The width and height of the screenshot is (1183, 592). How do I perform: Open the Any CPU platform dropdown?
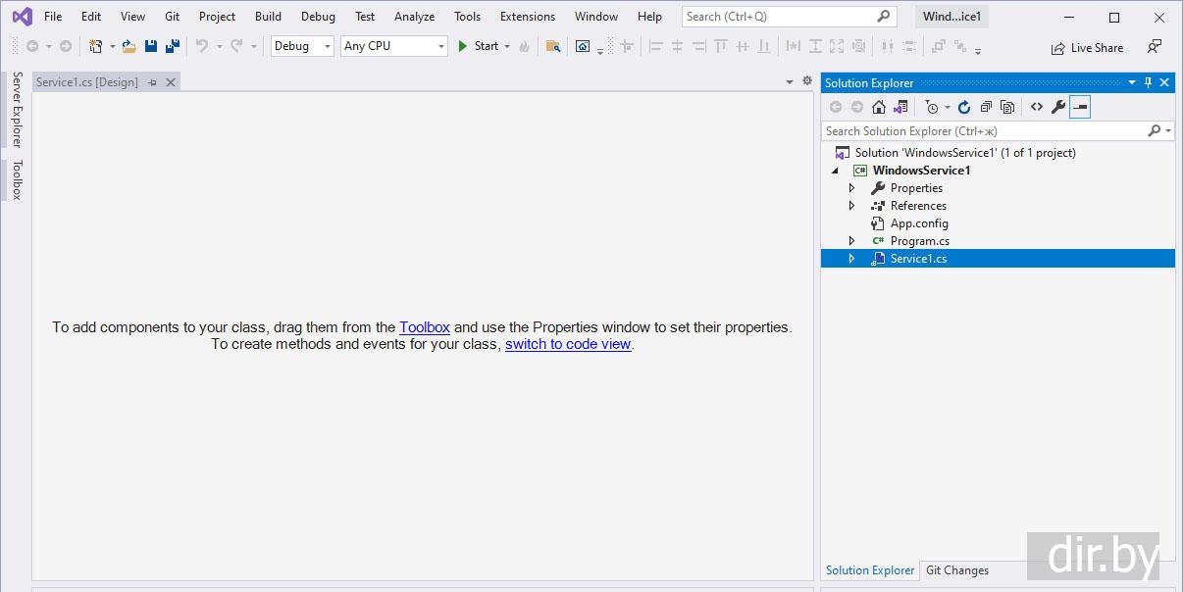click(393, 46)
